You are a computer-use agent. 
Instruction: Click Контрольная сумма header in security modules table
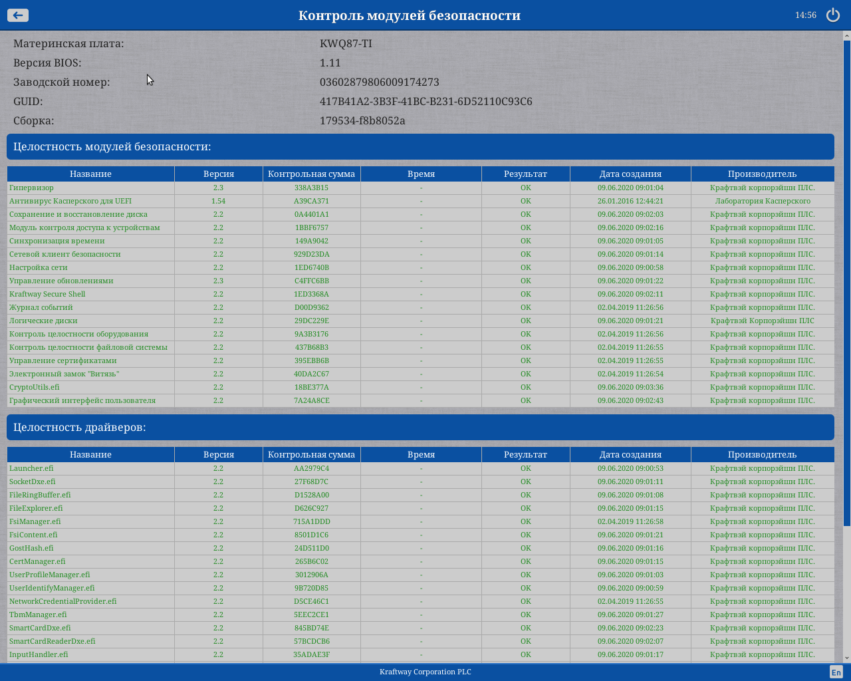tap(311, 174)
